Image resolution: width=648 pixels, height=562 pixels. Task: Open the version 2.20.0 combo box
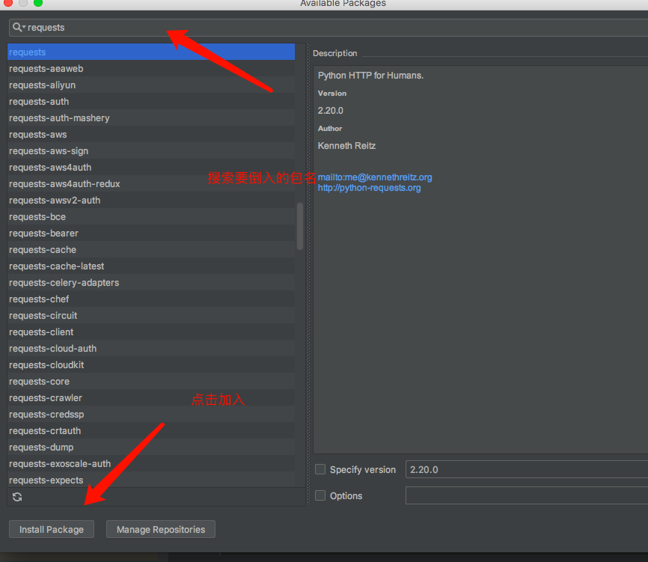(x=527, y=469)
